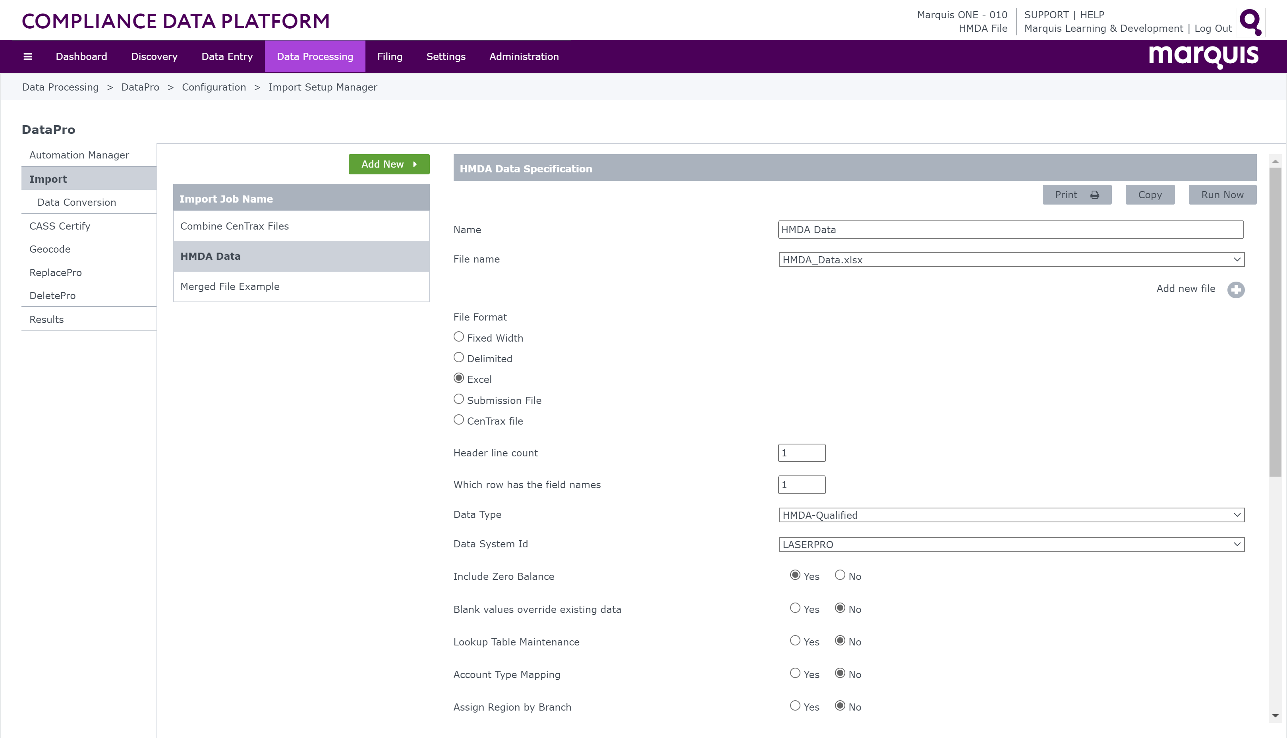
Task: Select the Copy button
Action: tap(1150, 195)
